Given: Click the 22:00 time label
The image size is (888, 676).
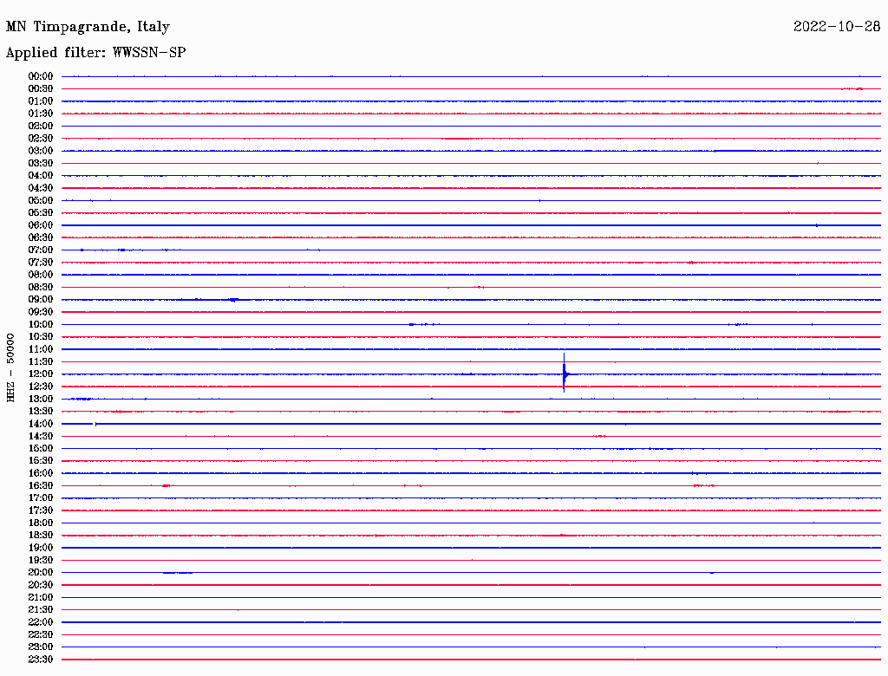Looking at the screenshot, I should (x=41, y=622).
